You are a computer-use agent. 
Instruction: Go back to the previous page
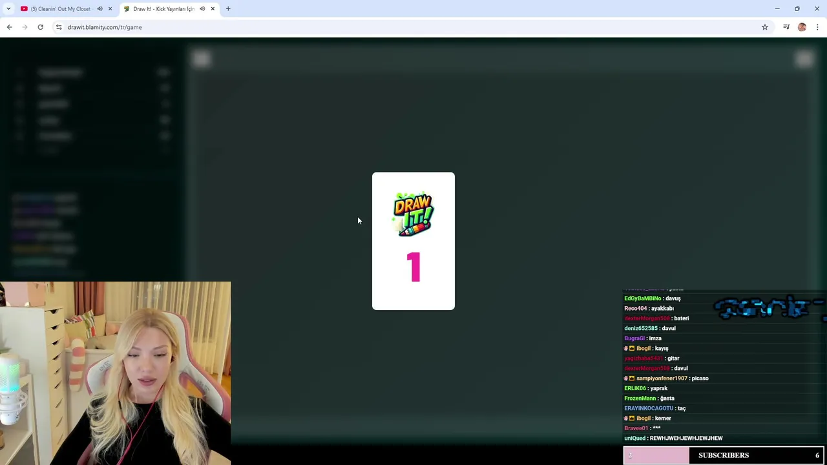[9, 27]
